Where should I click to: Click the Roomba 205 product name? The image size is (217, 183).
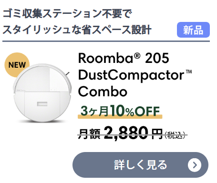coord(124,58)
